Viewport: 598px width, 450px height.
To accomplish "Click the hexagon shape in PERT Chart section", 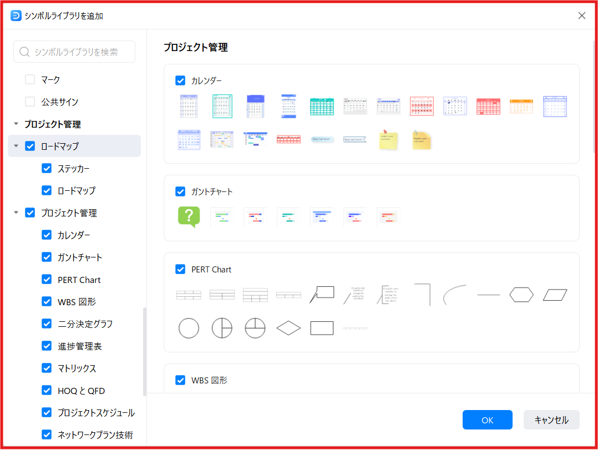I will (521, 295).
